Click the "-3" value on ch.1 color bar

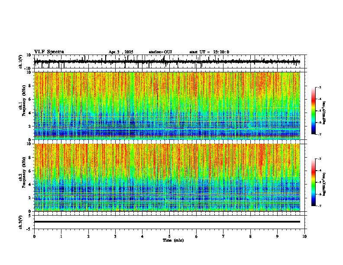pos(319,87)
